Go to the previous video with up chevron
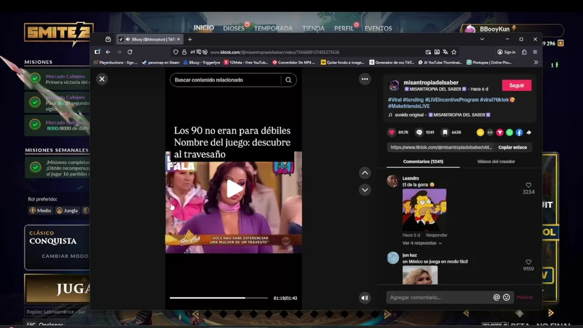 pos(365,173)
